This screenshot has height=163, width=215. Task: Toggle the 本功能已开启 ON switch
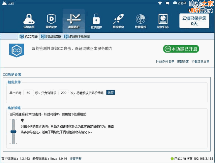(181, 49)
